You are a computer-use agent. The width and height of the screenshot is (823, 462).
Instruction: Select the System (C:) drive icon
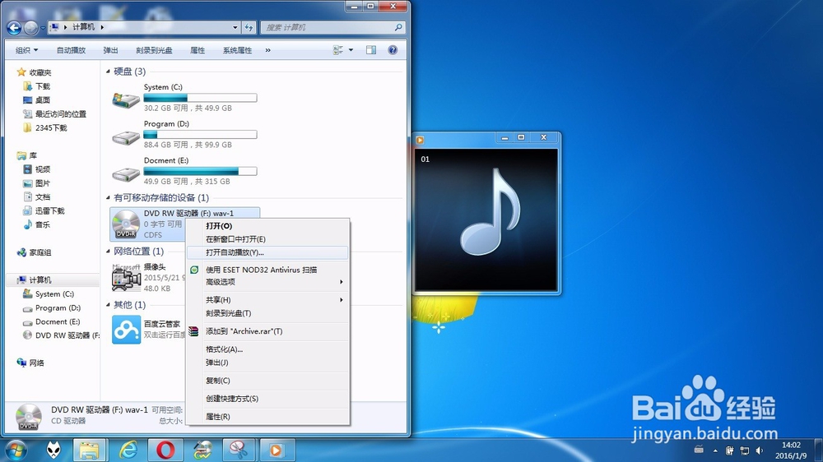(126, 99)
